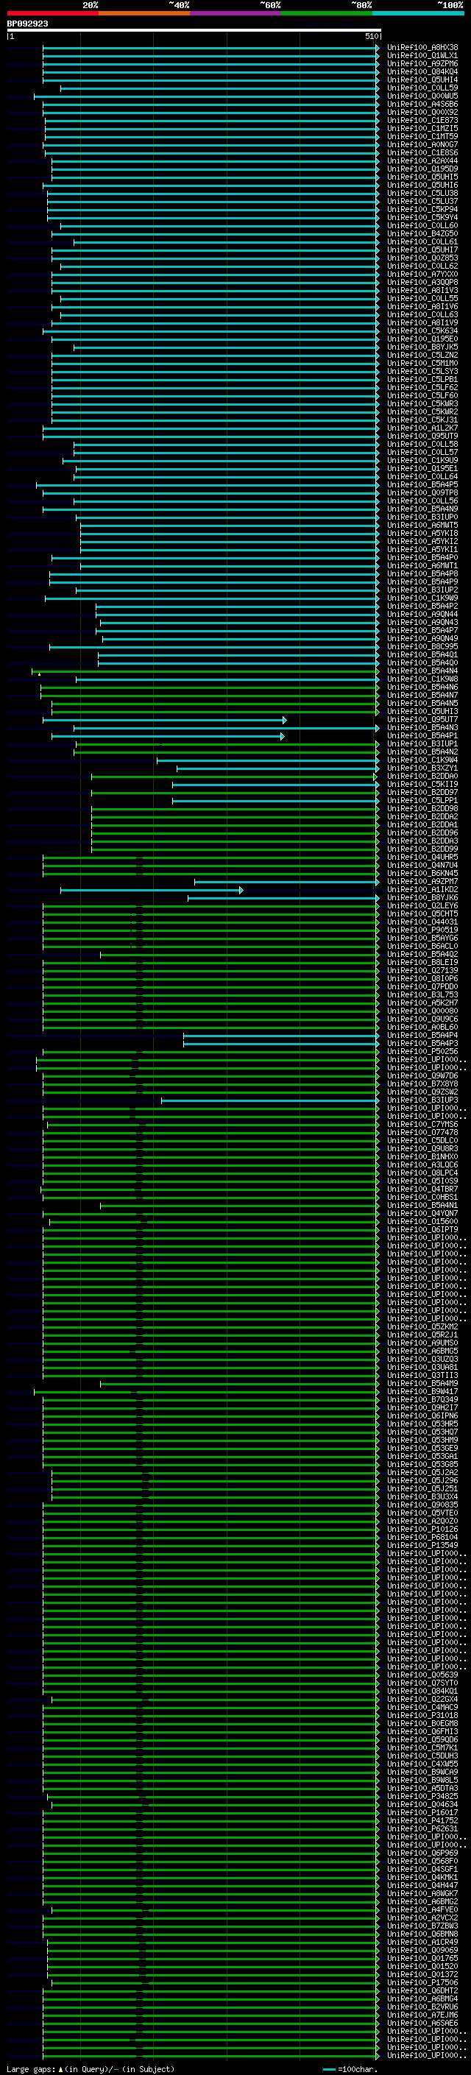This screenshot has height=2075, width=471.
Task: Select hit UniRef100_C1MZI5
Action: [422, 128]
